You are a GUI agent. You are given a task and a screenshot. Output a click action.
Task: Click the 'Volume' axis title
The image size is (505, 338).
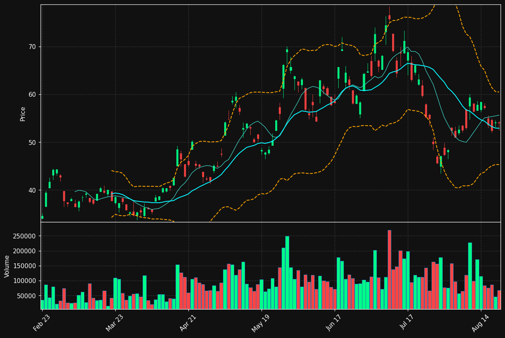click(x=7, y=266)
